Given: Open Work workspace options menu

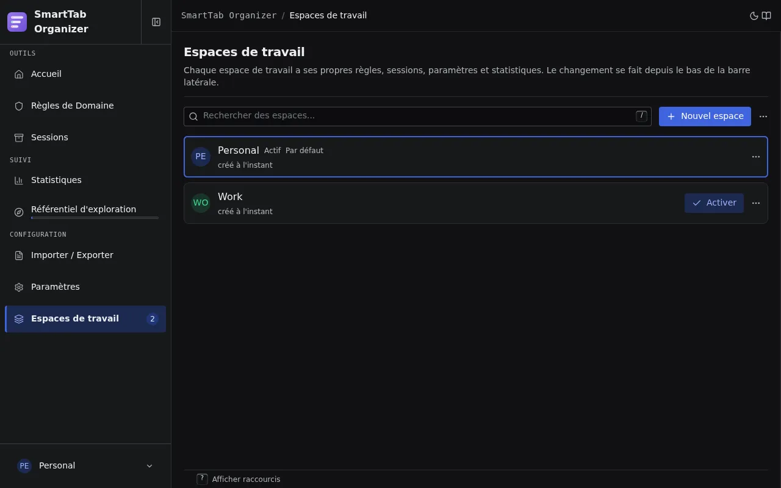Looking at the screenshot, I should [756, 203].
